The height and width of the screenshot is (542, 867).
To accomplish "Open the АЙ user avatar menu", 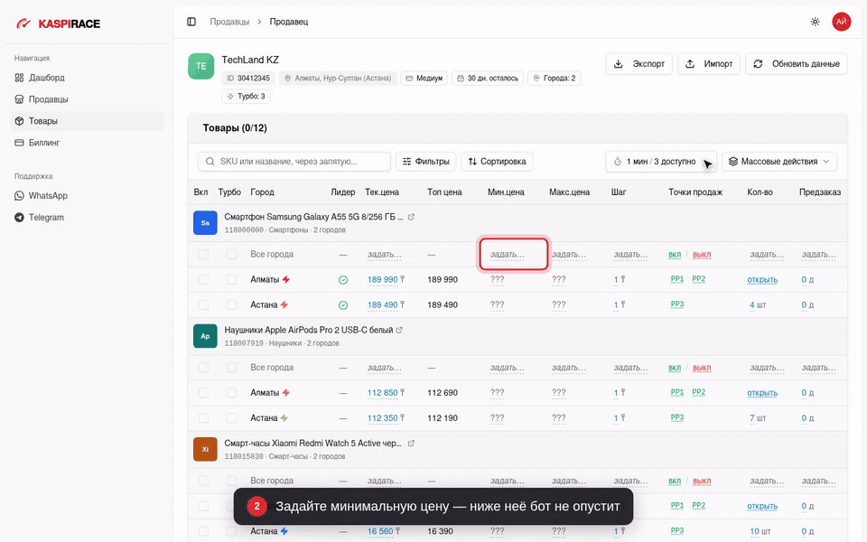I will (x=841, y=22).
